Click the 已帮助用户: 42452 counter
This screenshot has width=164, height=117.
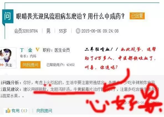click(x=61, y=65)
